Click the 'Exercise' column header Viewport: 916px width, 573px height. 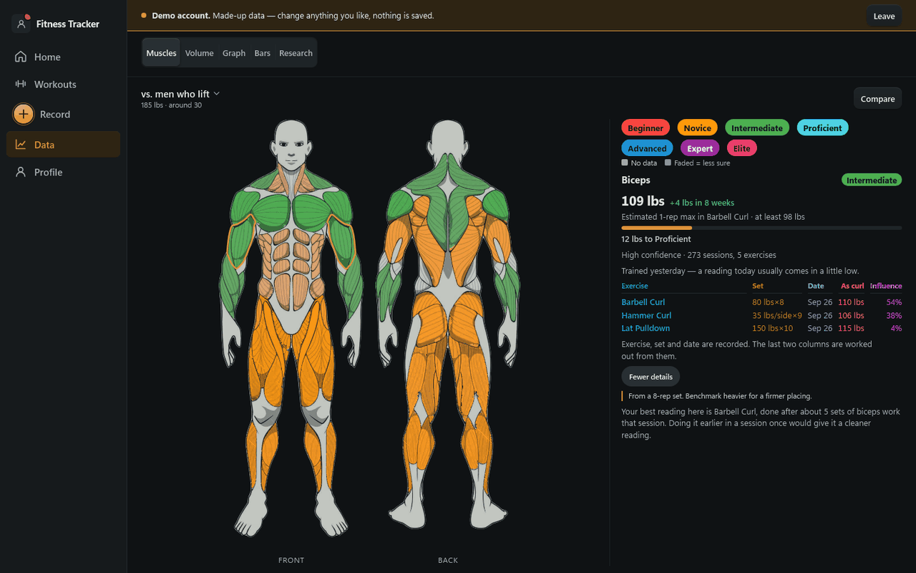[x=635, y=286]
